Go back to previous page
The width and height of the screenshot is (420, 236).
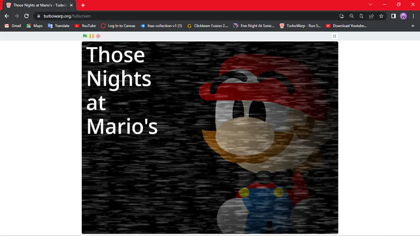pos(7,16)
